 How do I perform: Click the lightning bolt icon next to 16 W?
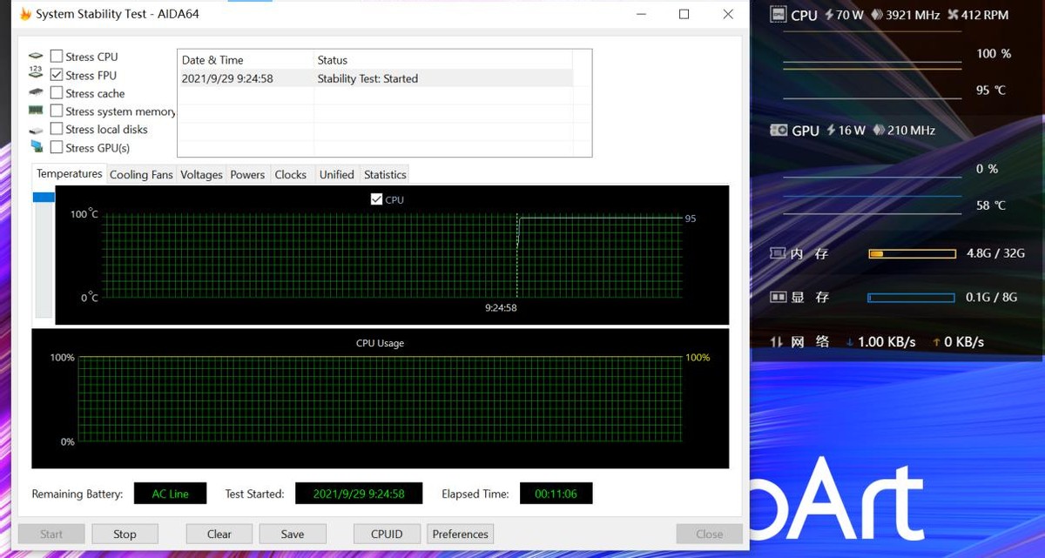click(x=832, y=130)
